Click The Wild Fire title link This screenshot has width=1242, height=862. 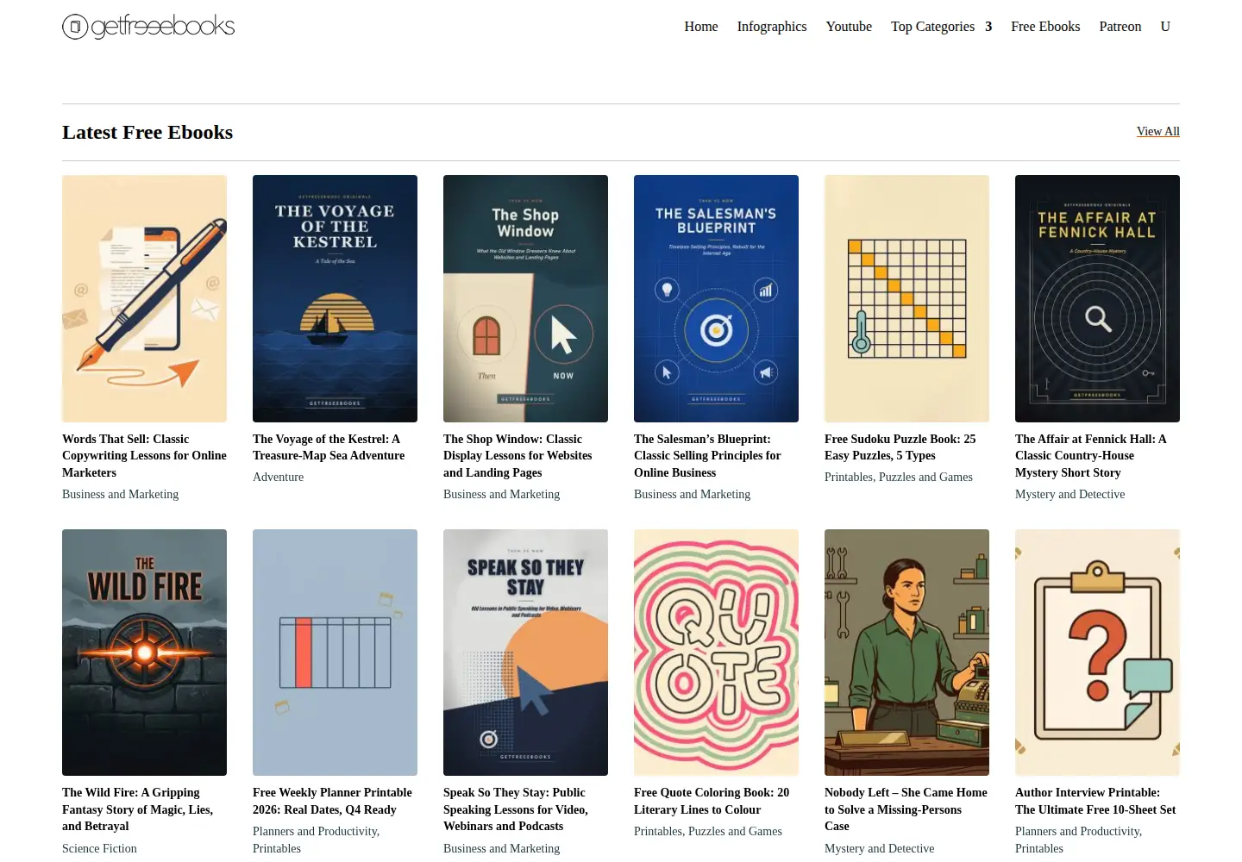pyautogui.click(x=137, y=809)
